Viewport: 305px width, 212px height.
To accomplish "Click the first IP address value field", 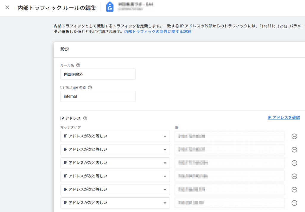I will point(229,136).
